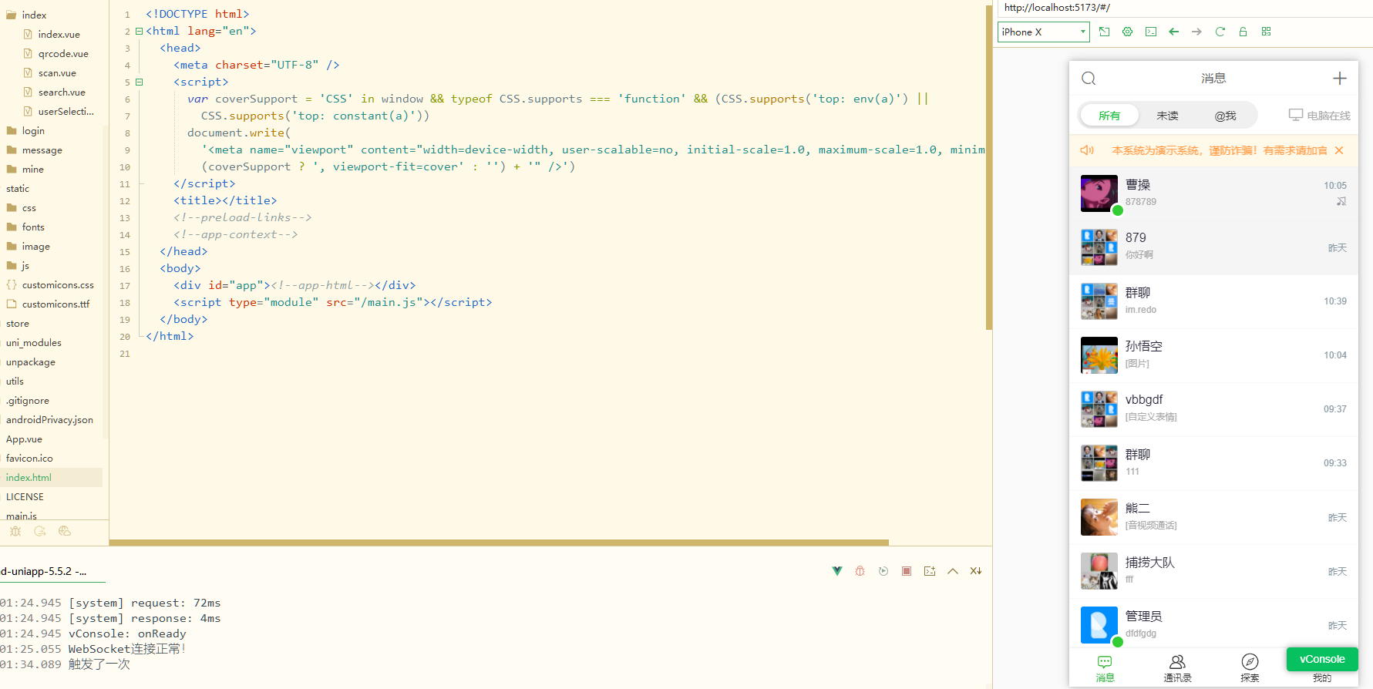The height and width of the screenshot is (689, 1373).
Task: Click the sync icon below file tree
Action: 40,531
